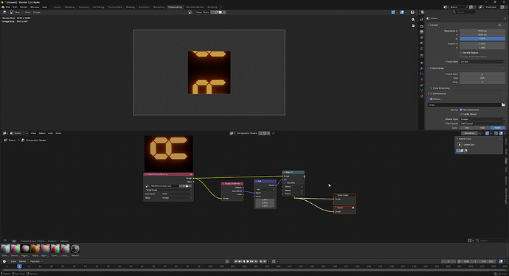Click the timeline playhead at current frame

click(19, 266)
